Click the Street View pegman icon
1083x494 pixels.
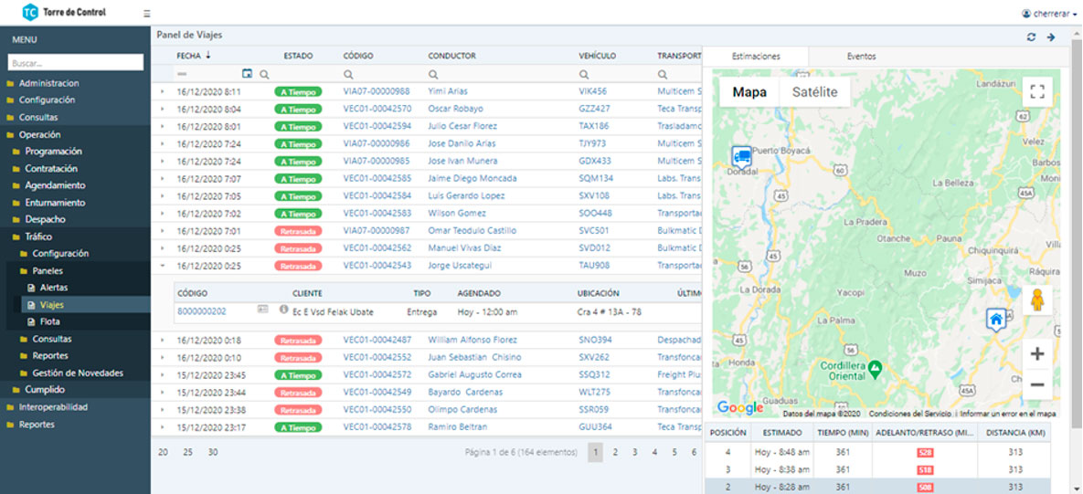1036,300
